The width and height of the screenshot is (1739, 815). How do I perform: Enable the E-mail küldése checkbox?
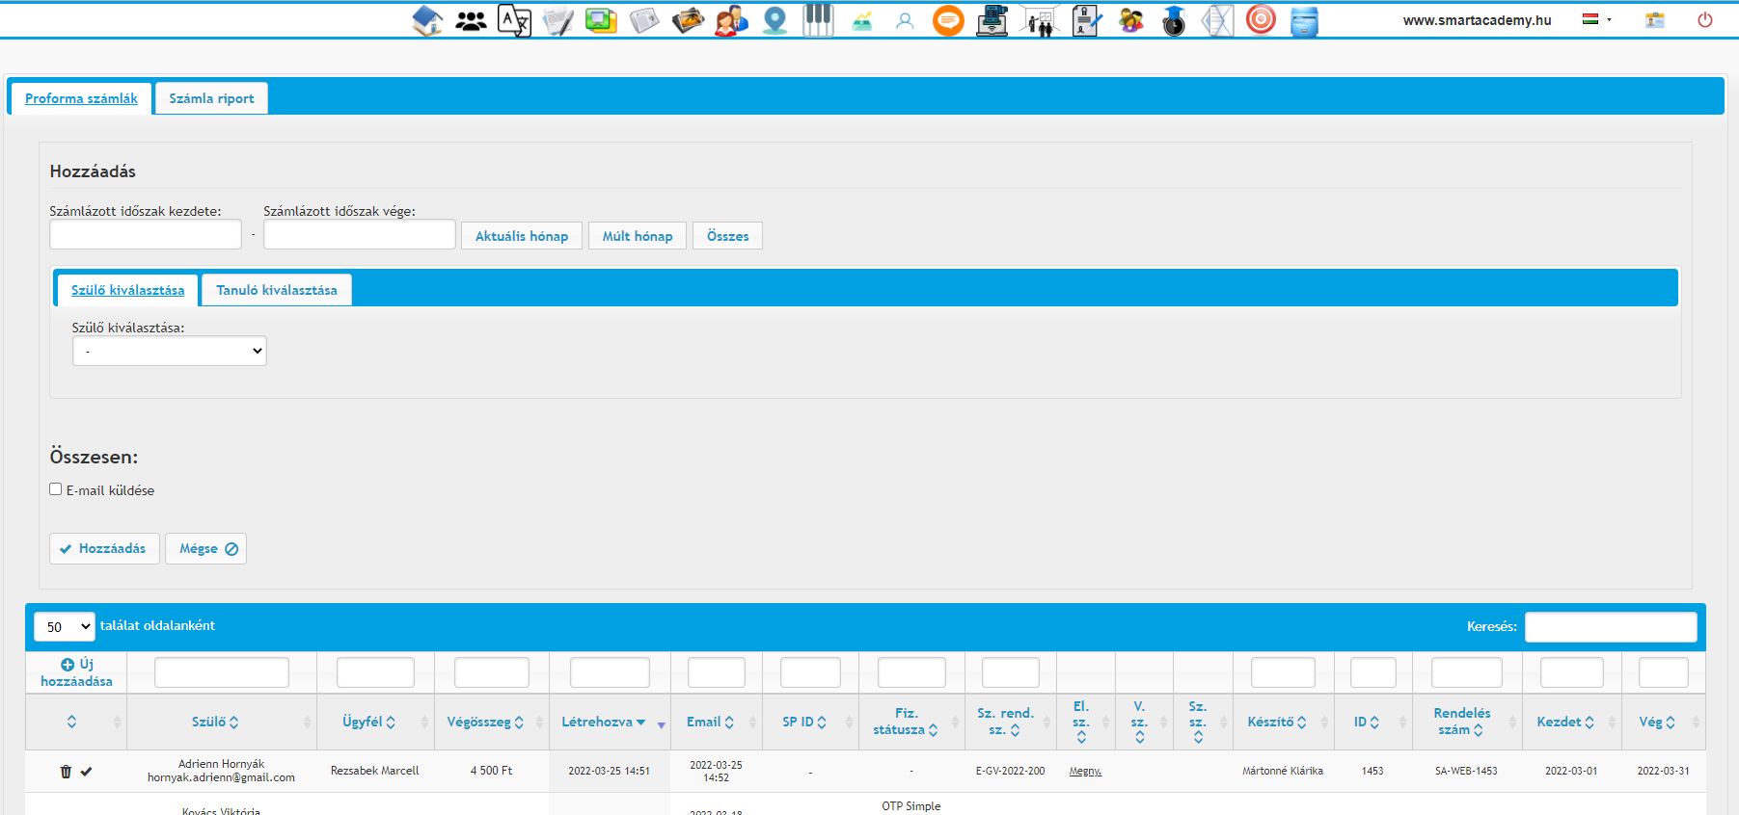[x=56, y=489]
